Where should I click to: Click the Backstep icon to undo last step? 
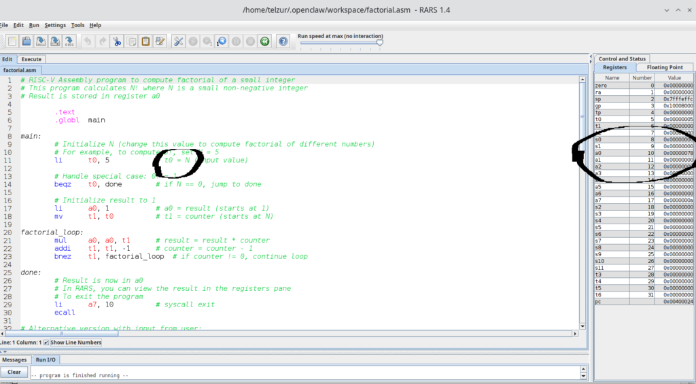222,41
